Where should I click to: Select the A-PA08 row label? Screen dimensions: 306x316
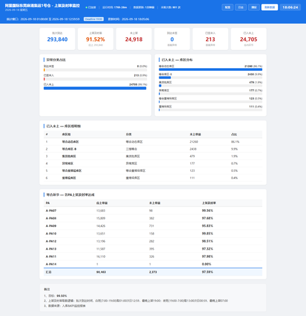click(51, 218)
